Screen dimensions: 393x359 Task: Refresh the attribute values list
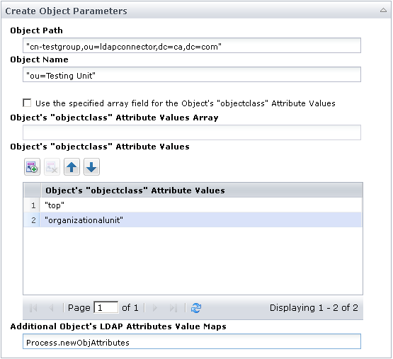coord(196,307)
